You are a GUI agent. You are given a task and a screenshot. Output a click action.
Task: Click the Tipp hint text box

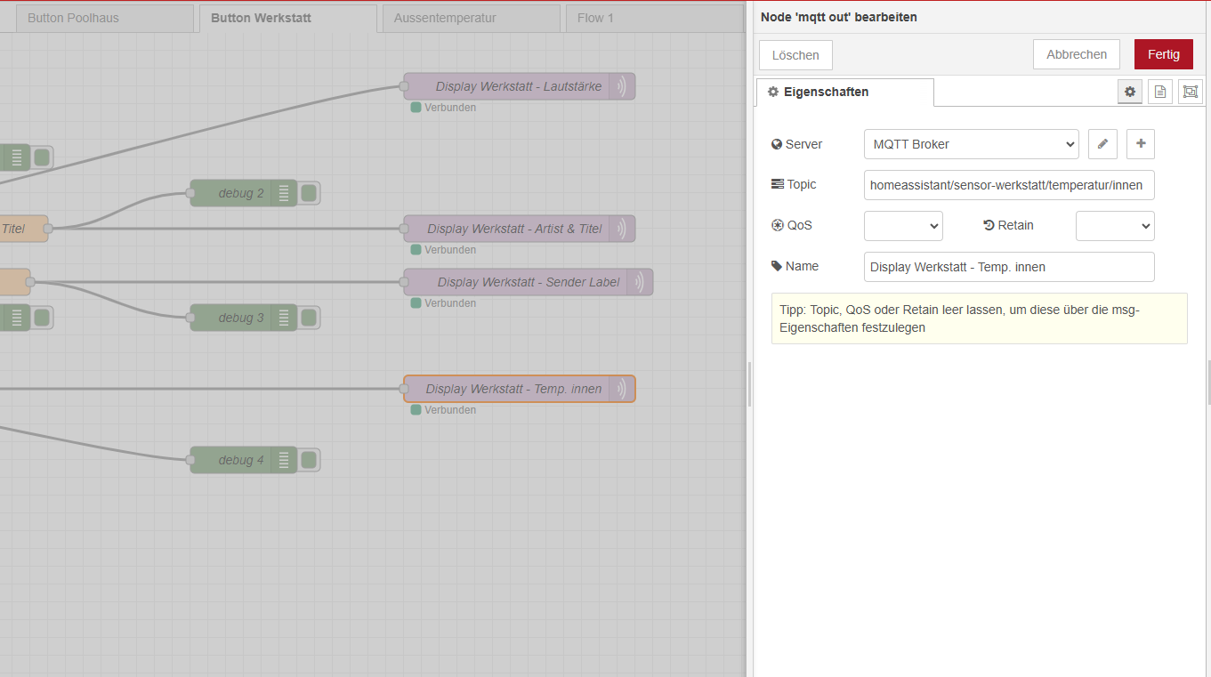pyautogui.click(x=979, y=318)
